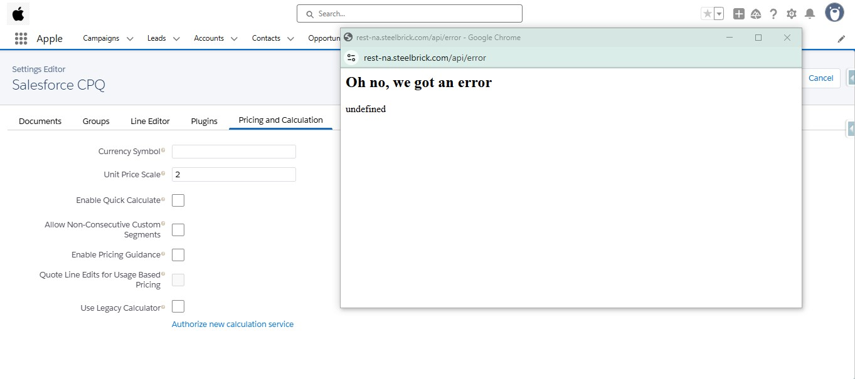Click the Quote Line Edits for Usage Based Pricing help icon
The image size is (855, 379).
(163, 274)
